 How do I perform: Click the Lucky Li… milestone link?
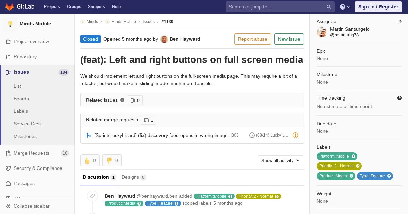(273, 135)
